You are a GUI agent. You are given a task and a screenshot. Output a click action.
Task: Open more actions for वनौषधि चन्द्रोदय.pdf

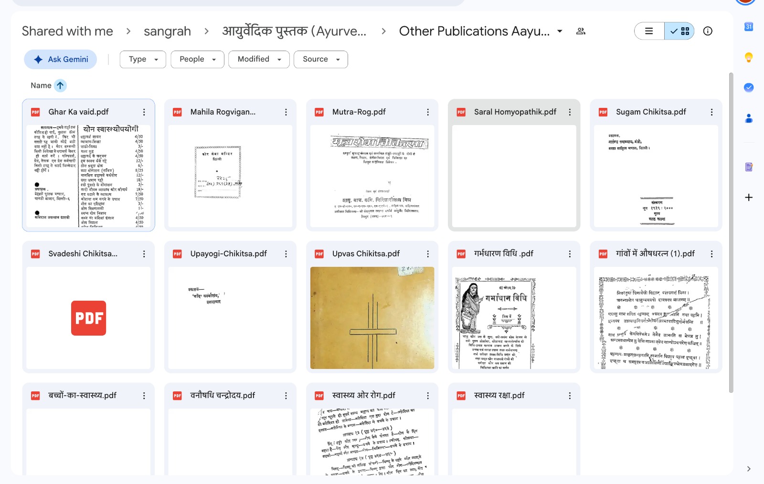coord(286,396)
